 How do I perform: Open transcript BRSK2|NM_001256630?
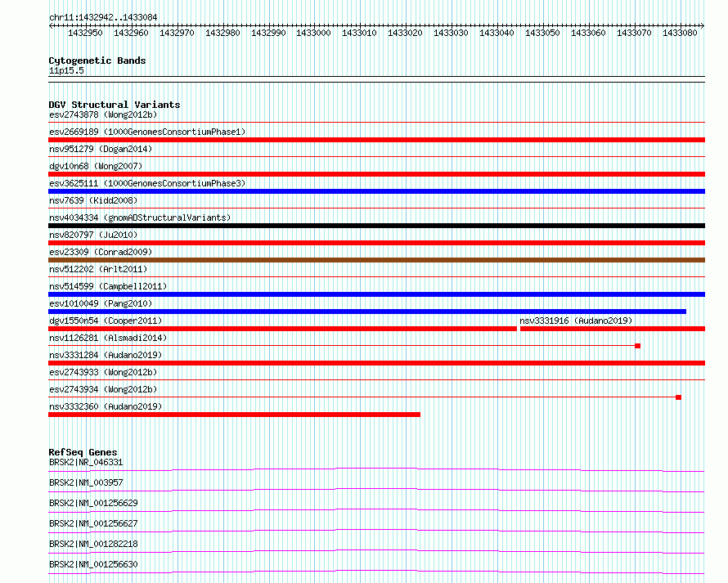coord(93,564)
